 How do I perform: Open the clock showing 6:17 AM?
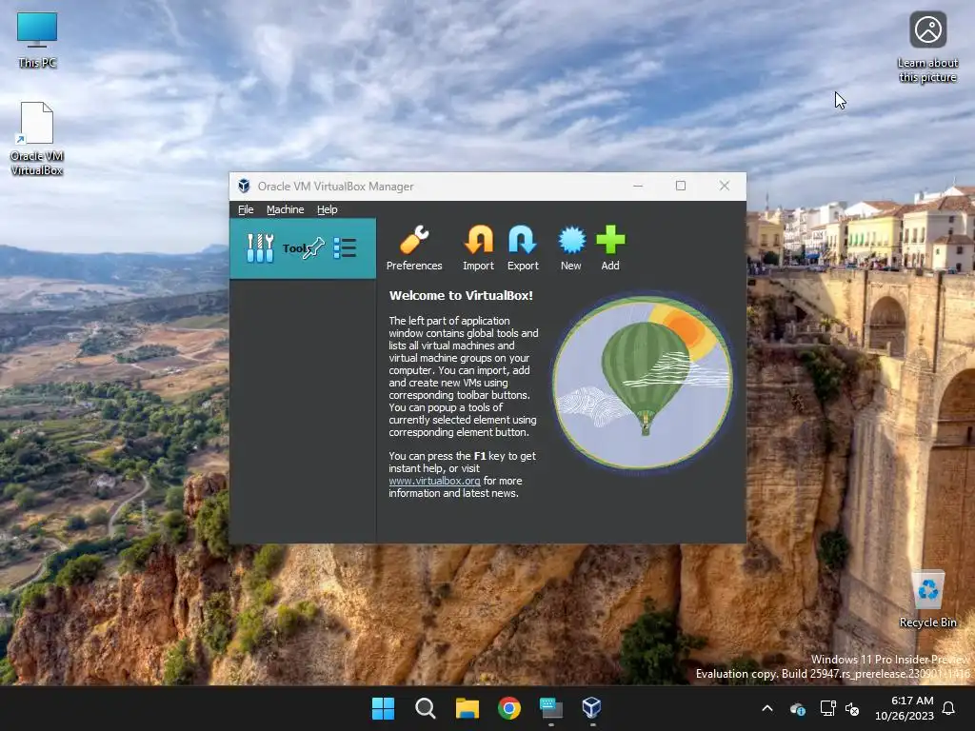(x=905, y=708)
